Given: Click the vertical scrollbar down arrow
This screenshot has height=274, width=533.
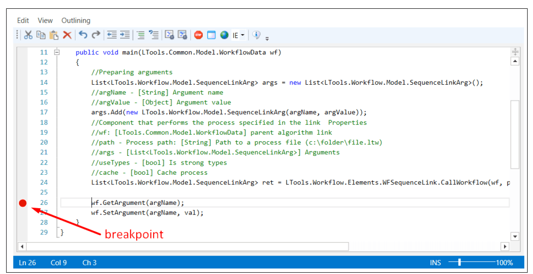Looking at the screenshot, I should [x=515, y=236].
